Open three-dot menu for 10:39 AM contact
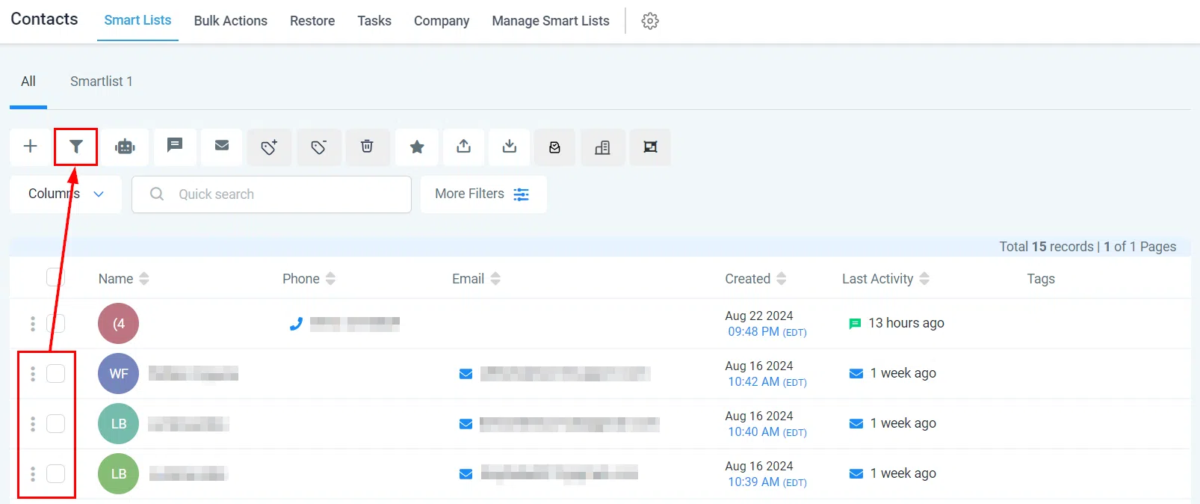The width and height of the screenshot is (1200, 504). tap(32, 473)
